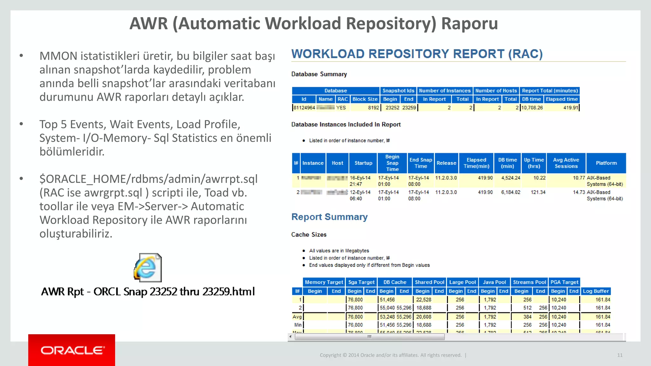The image size is (651, 366).
Task: Select the Cache Sizes heading
Action: (309, 234)
